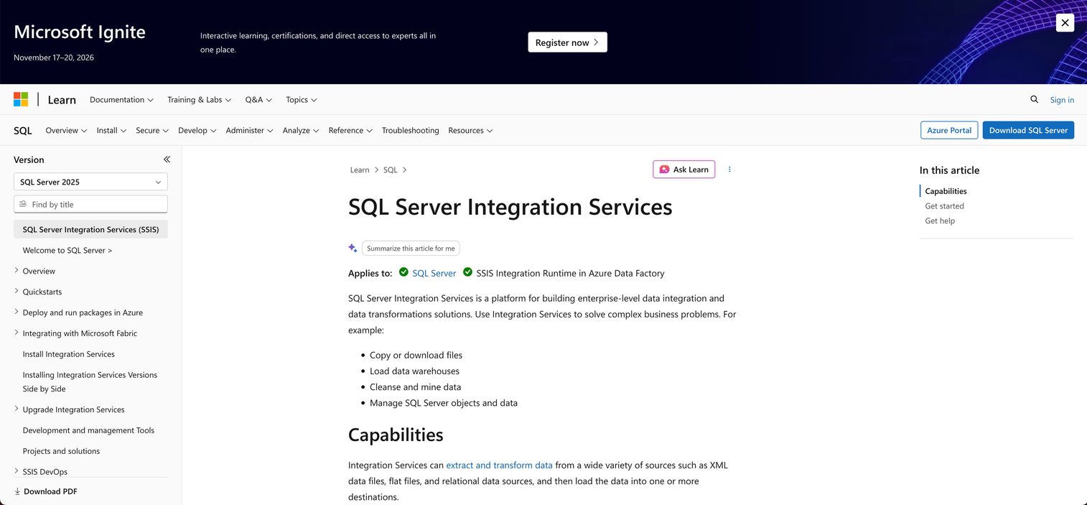This screenshot has width=1087, height=505.
Task: Close the Microsoft Ignite banner
Action: pos(1065,23)
